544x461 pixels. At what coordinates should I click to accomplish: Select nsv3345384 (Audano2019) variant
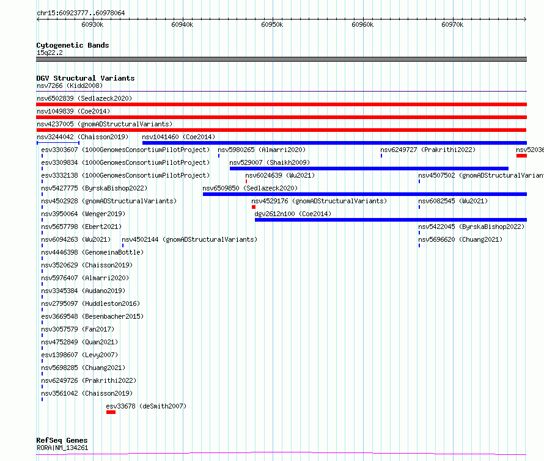pos(83,291)
